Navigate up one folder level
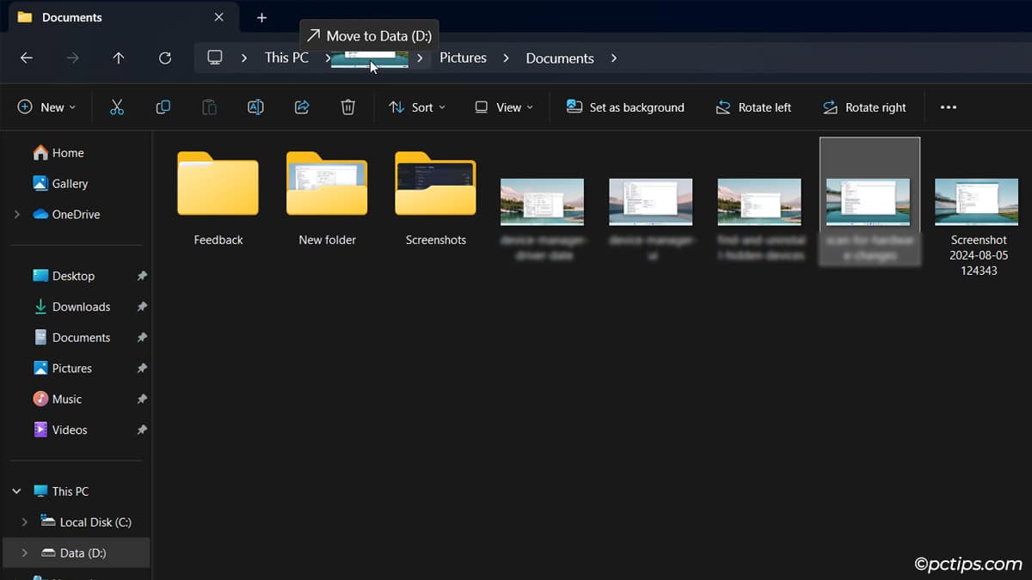Screen dimensions: 1032x580 [119, 58]
